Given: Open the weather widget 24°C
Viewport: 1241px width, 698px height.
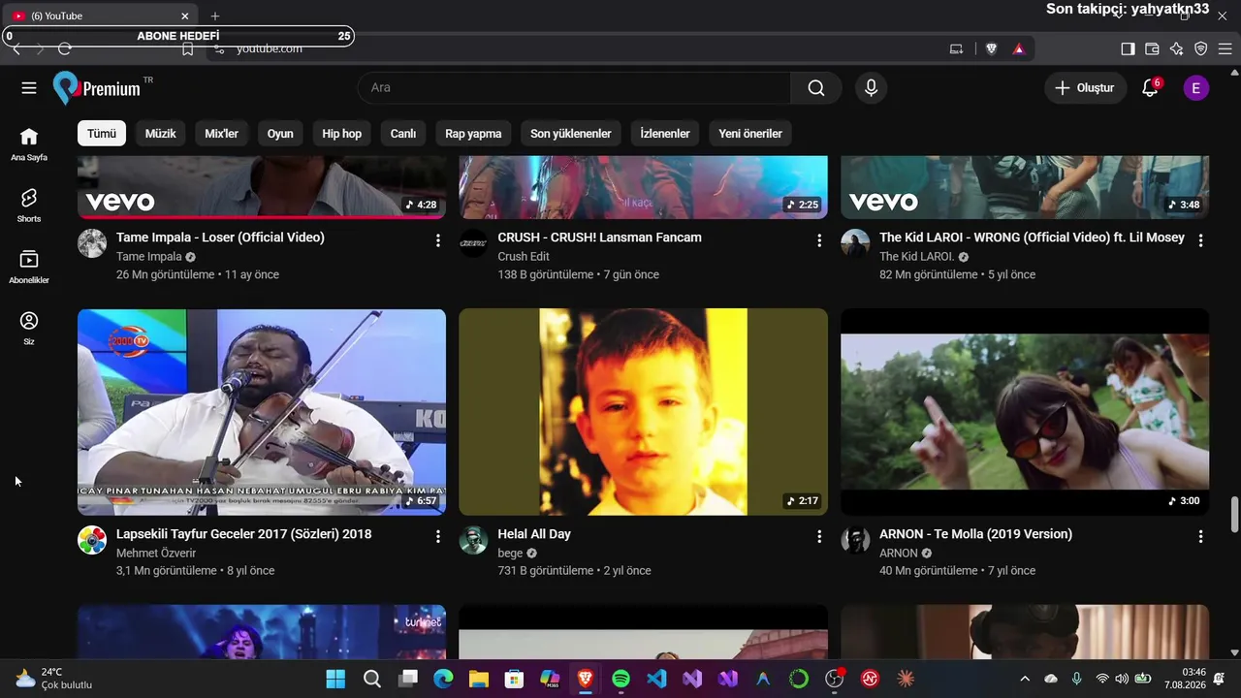Looking at the screenshot, I should tap(54, 679).
